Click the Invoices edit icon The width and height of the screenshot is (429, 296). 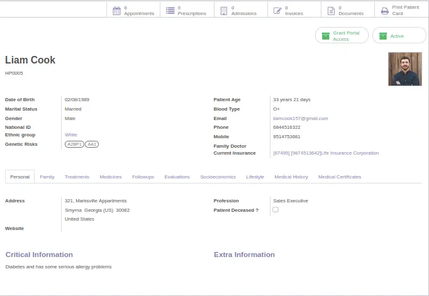(x=277, y=11)
